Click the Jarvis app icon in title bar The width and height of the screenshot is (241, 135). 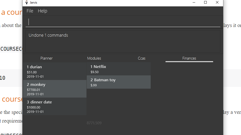point(26,3)
